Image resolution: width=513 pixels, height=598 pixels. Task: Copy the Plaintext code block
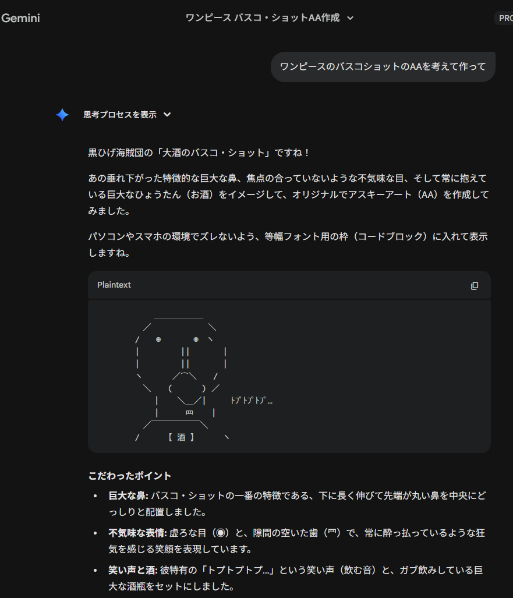click(x=474, y=285)
